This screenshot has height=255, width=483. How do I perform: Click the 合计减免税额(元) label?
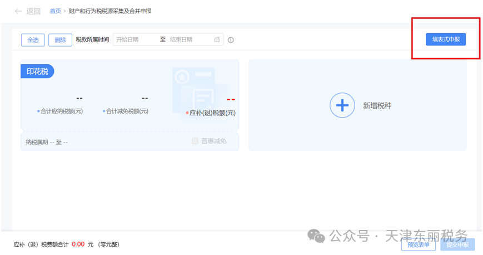pyautogui.click(x=127, y=111)
